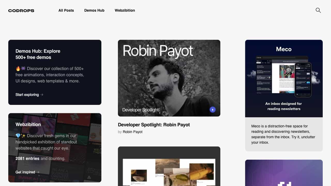Click the 2081 entries and counting text
The height and width of the screenshot is (186, 331).
coord(40,159)
